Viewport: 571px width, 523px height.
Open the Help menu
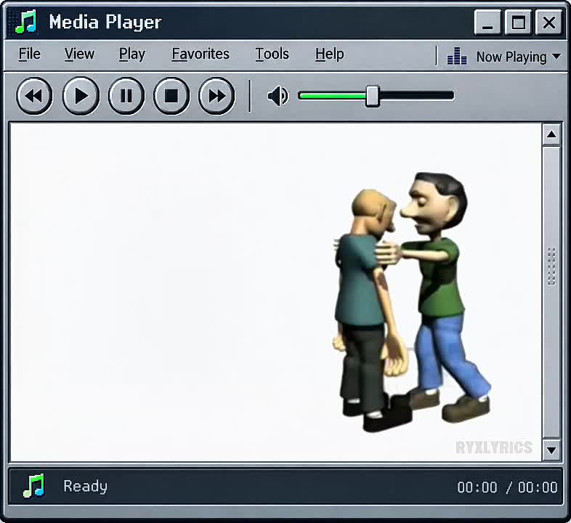pyautogui.click(x=330, y=54)
